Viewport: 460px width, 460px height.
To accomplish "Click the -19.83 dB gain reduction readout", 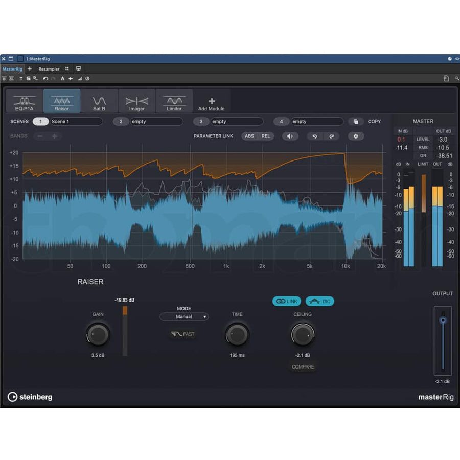I will [124, 300].
